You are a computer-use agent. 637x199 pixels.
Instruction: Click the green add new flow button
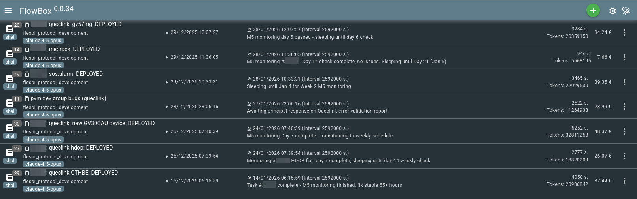[593, 11]
